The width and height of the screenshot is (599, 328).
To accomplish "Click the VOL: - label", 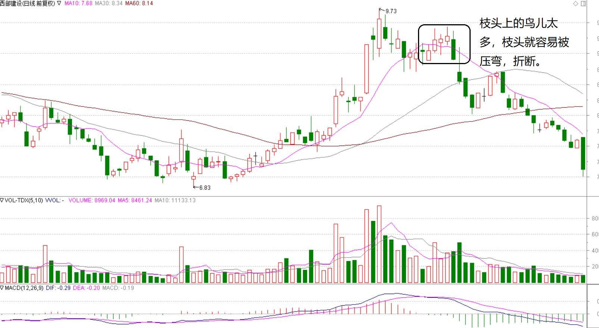I will [x=54, y=201].
